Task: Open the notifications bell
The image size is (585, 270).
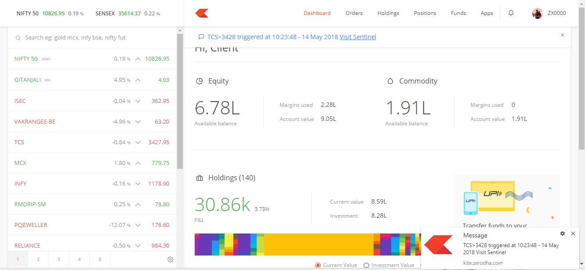Action: (511, 13)
